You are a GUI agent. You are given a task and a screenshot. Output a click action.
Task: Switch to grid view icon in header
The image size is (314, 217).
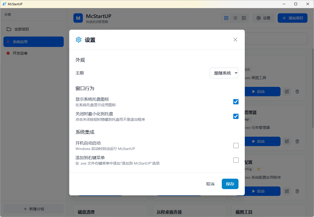[x=226, y=18]
